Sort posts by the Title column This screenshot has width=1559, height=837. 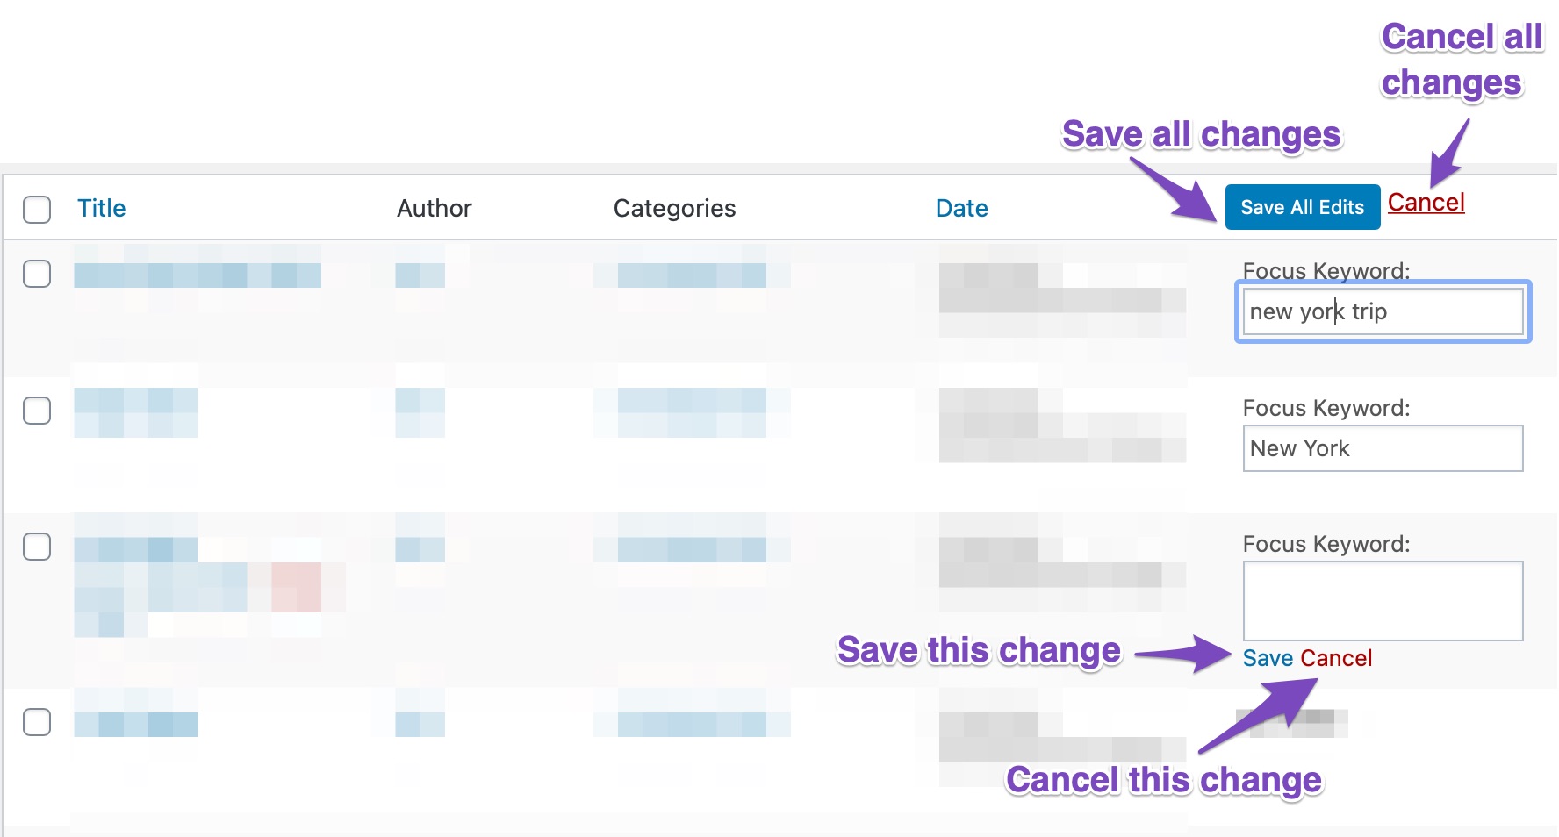(x=101, y=209)
